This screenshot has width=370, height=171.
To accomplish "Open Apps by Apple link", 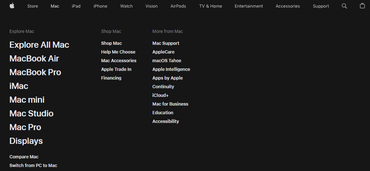I will click(x=168, y=78).
